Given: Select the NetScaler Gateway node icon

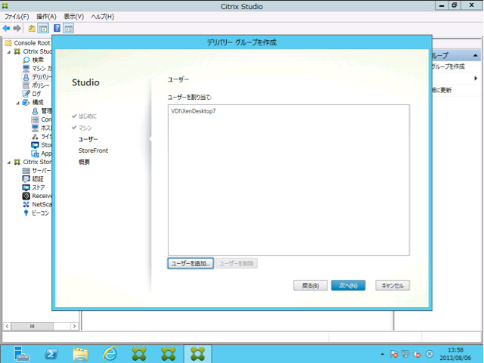Looking at the screenshot, I should 26,204.
